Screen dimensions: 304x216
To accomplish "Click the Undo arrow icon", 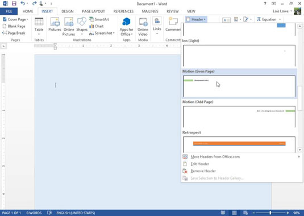I will (x=23, y=3).
